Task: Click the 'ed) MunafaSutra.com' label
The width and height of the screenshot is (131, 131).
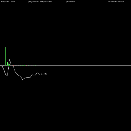Action: tap(116, 2)
